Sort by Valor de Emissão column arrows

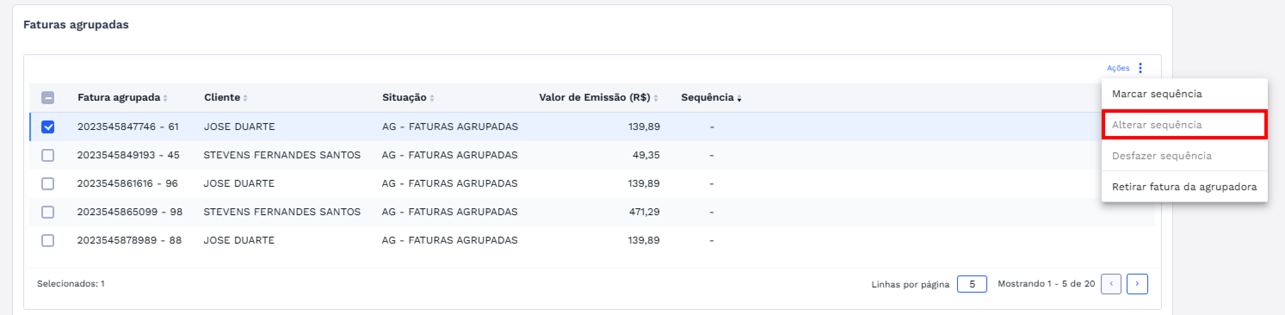click(x=655, y=99)
